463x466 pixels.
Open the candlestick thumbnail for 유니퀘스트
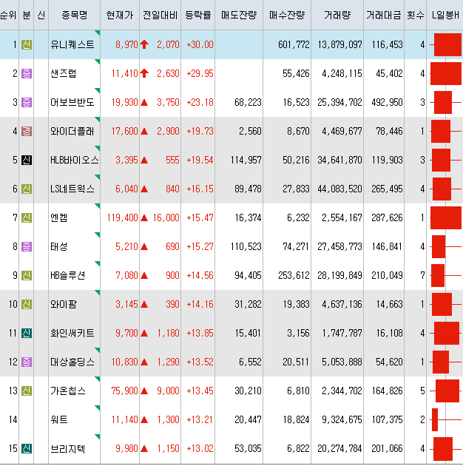(446, 44)
